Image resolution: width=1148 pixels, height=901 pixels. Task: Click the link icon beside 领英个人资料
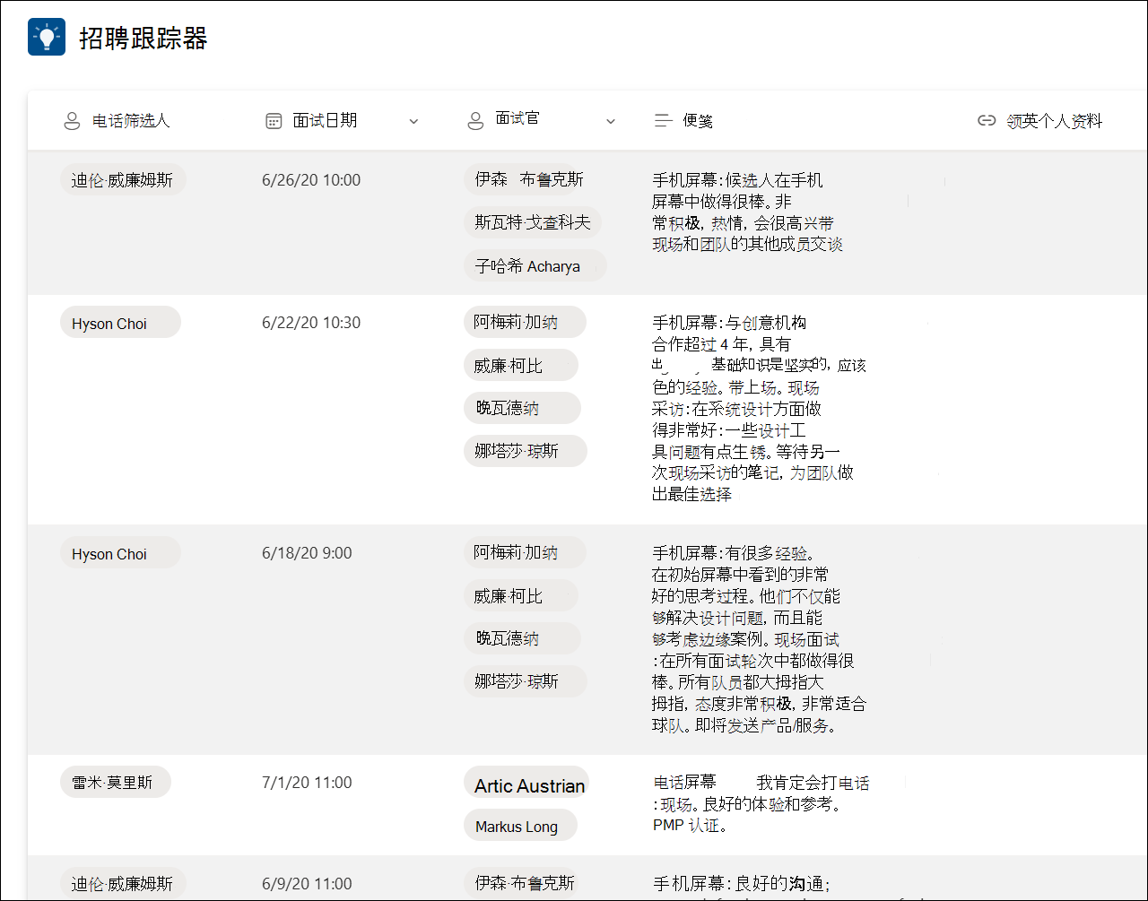click(987, 121)
